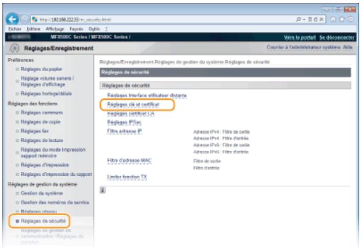Viewport: 361px width, 248px height.
Task: Open Gestion des numéros de service
Action: pyautogui.click(x=55, y=203)
